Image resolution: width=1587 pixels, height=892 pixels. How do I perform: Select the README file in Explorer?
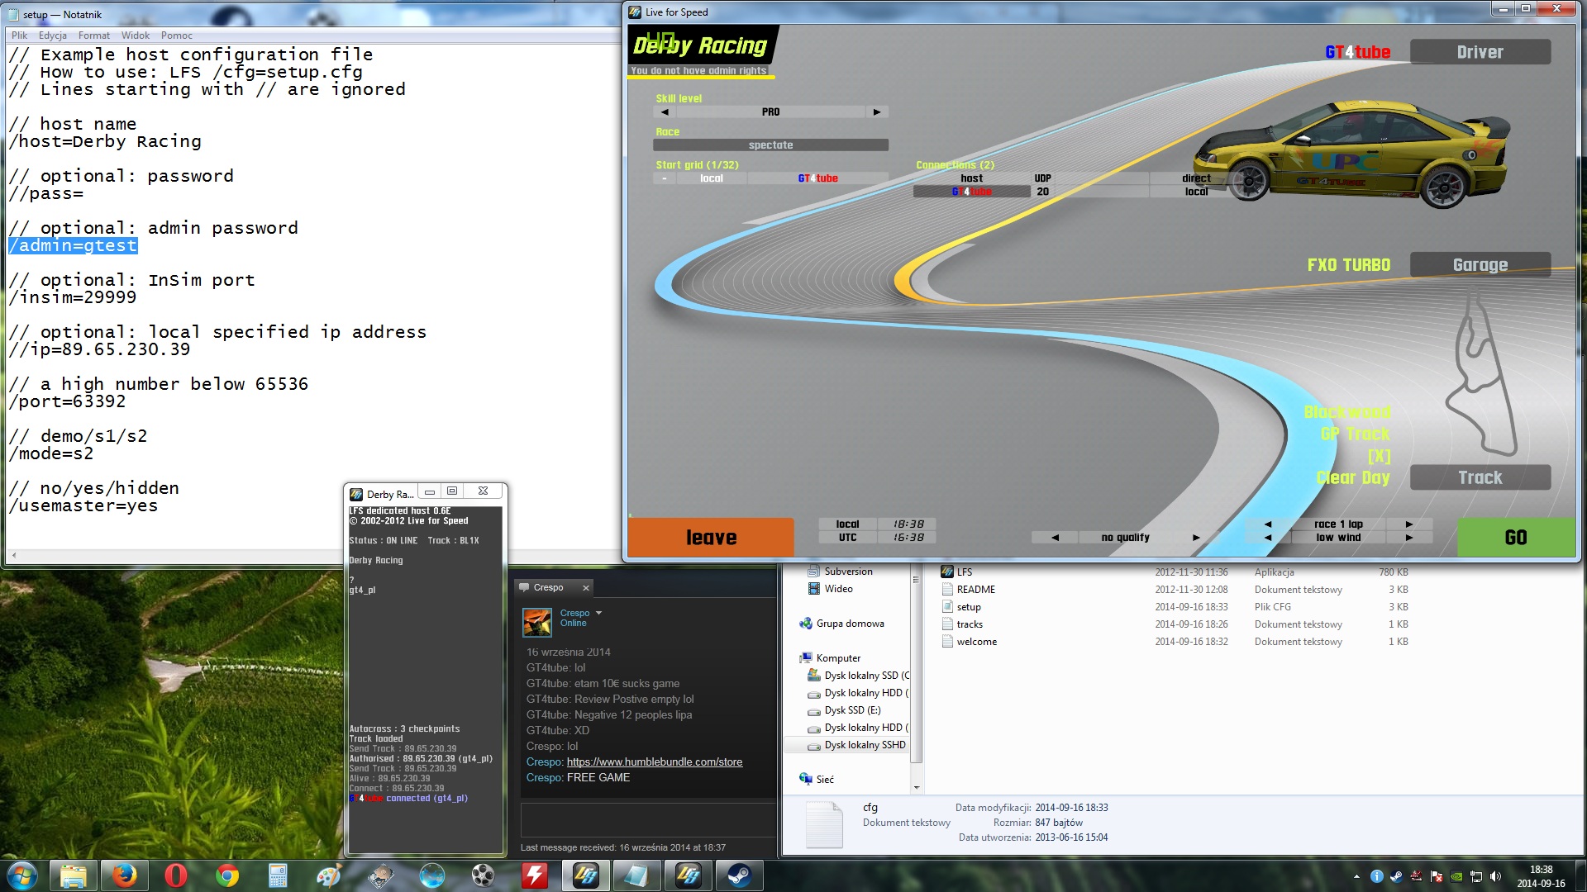[975, 590]
